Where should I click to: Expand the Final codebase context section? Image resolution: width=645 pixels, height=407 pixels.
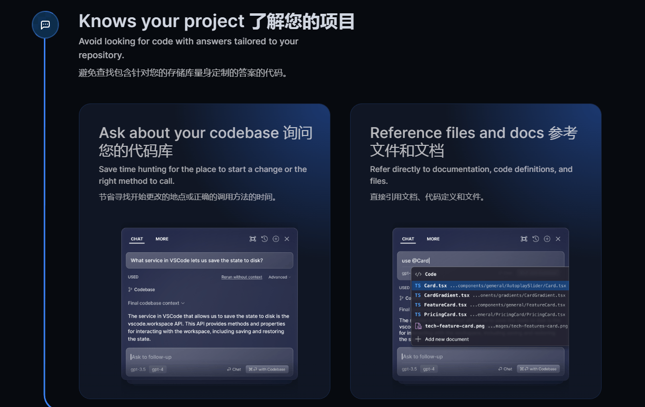click(156, 303)
